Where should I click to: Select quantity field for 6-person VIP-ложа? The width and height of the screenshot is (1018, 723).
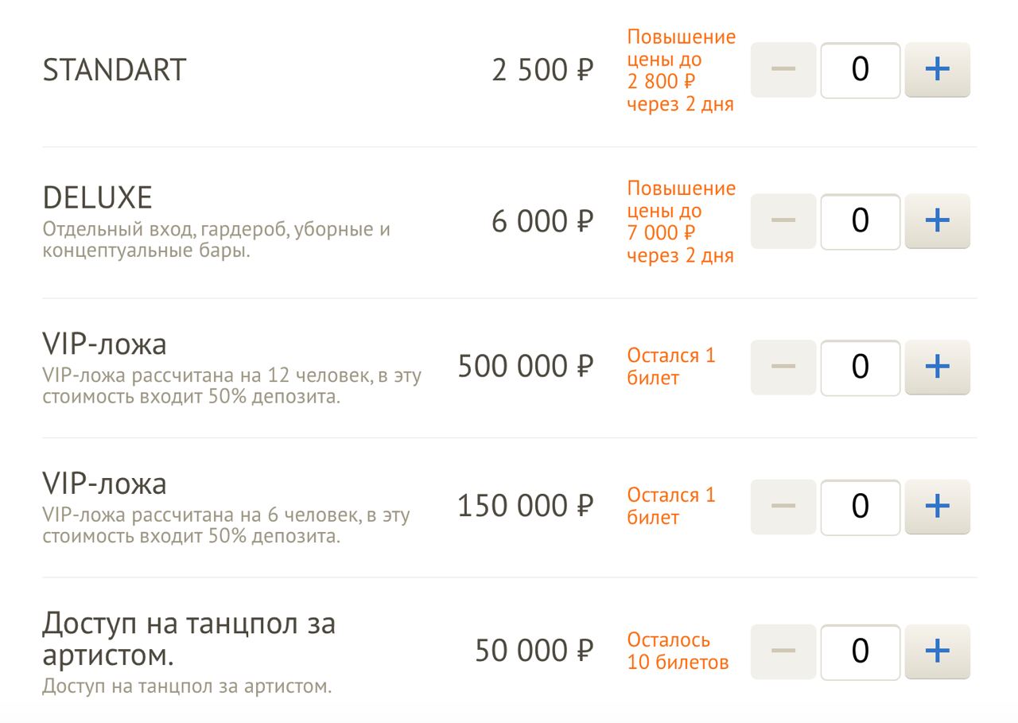tap(861, 507)
